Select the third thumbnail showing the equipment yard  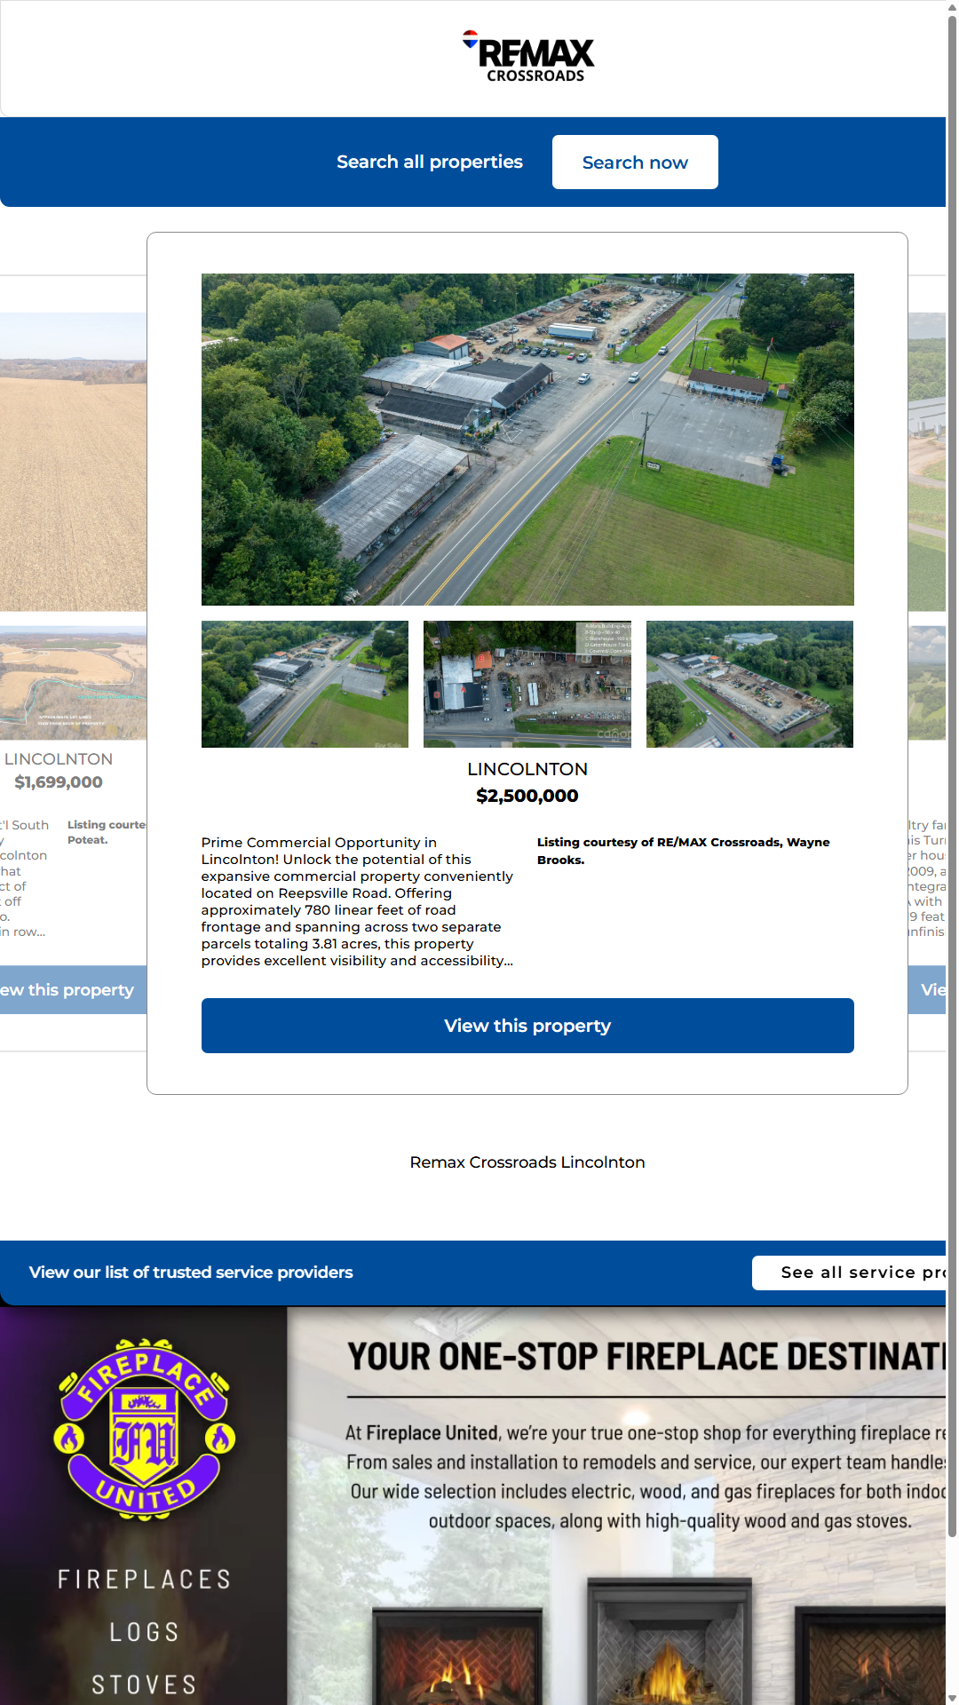tap(749, 684)
